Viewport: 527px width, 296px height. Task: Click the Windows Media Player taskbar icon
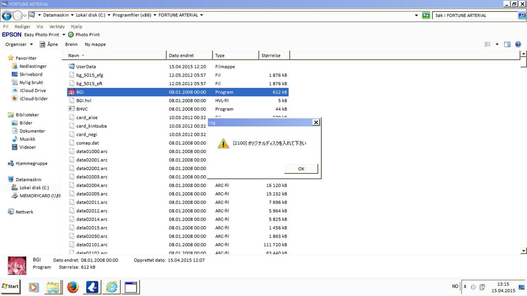click(x=34, y=287)
